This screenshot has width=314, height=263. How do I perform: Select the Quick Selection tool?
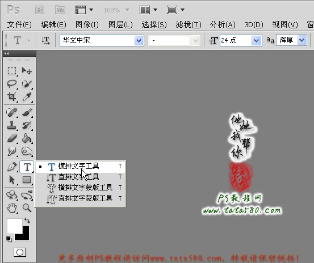tap(27, 84)
